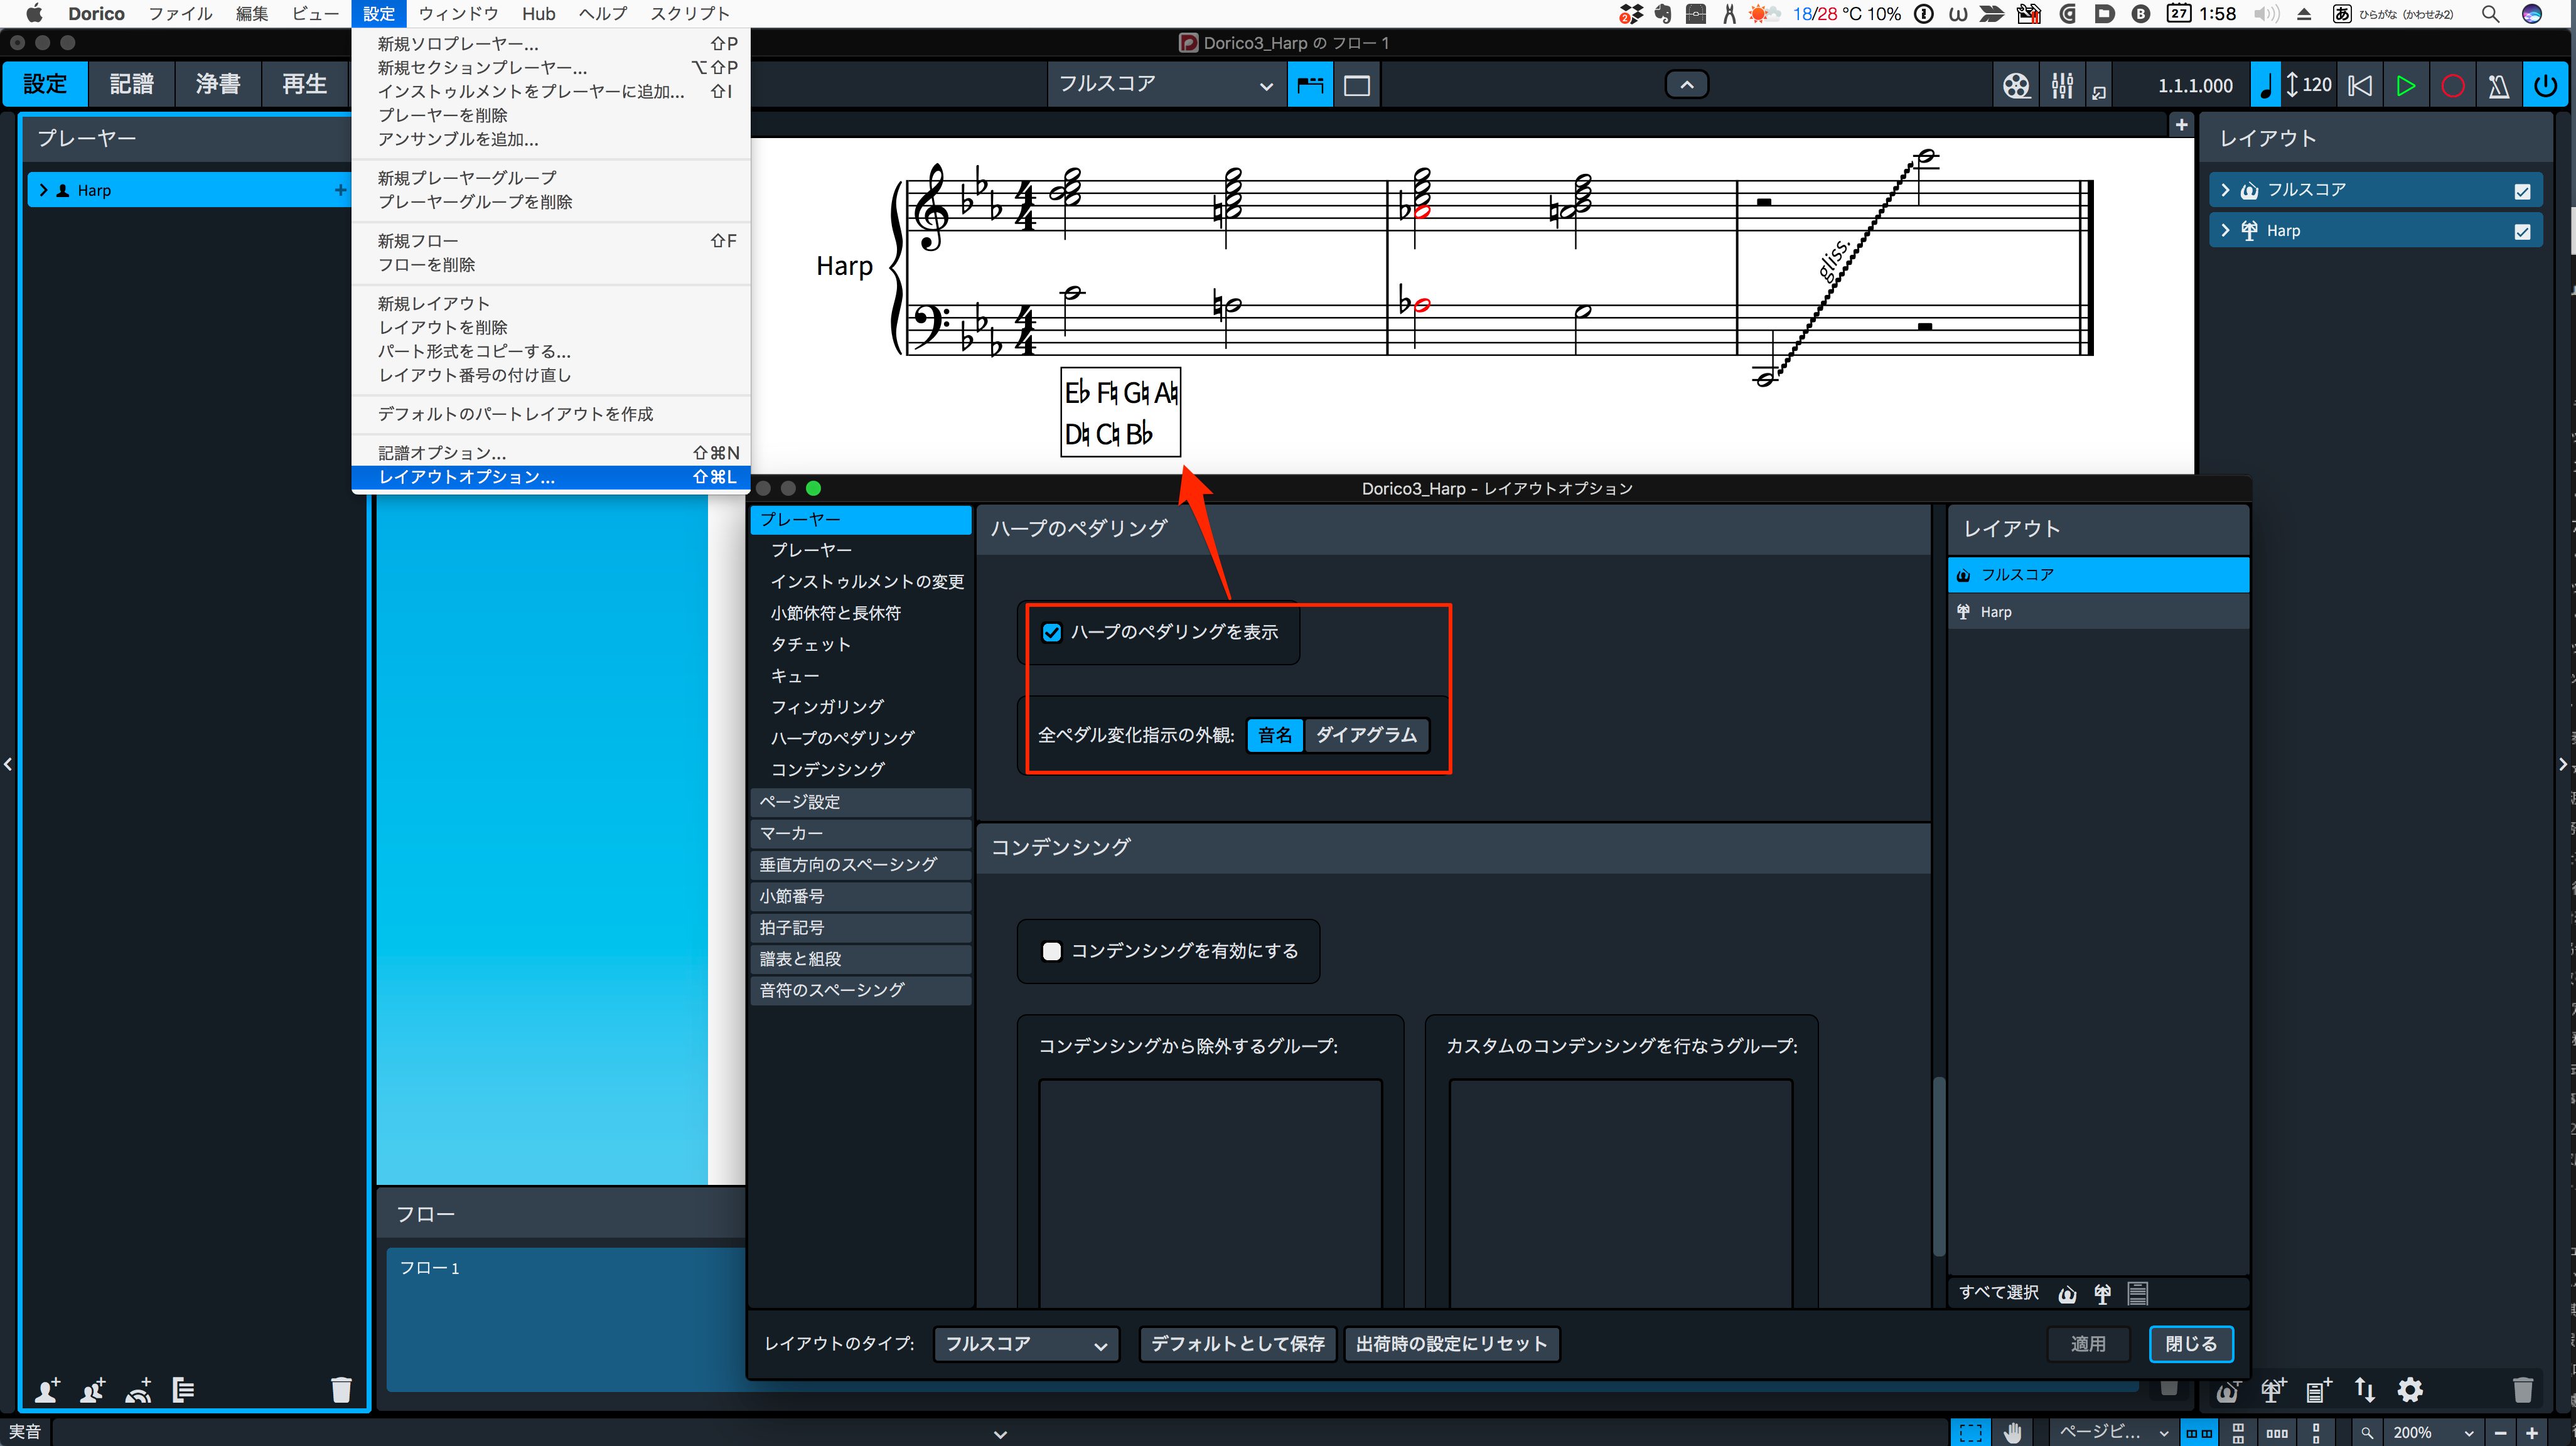Expand the Harp player row

[43, 190]
